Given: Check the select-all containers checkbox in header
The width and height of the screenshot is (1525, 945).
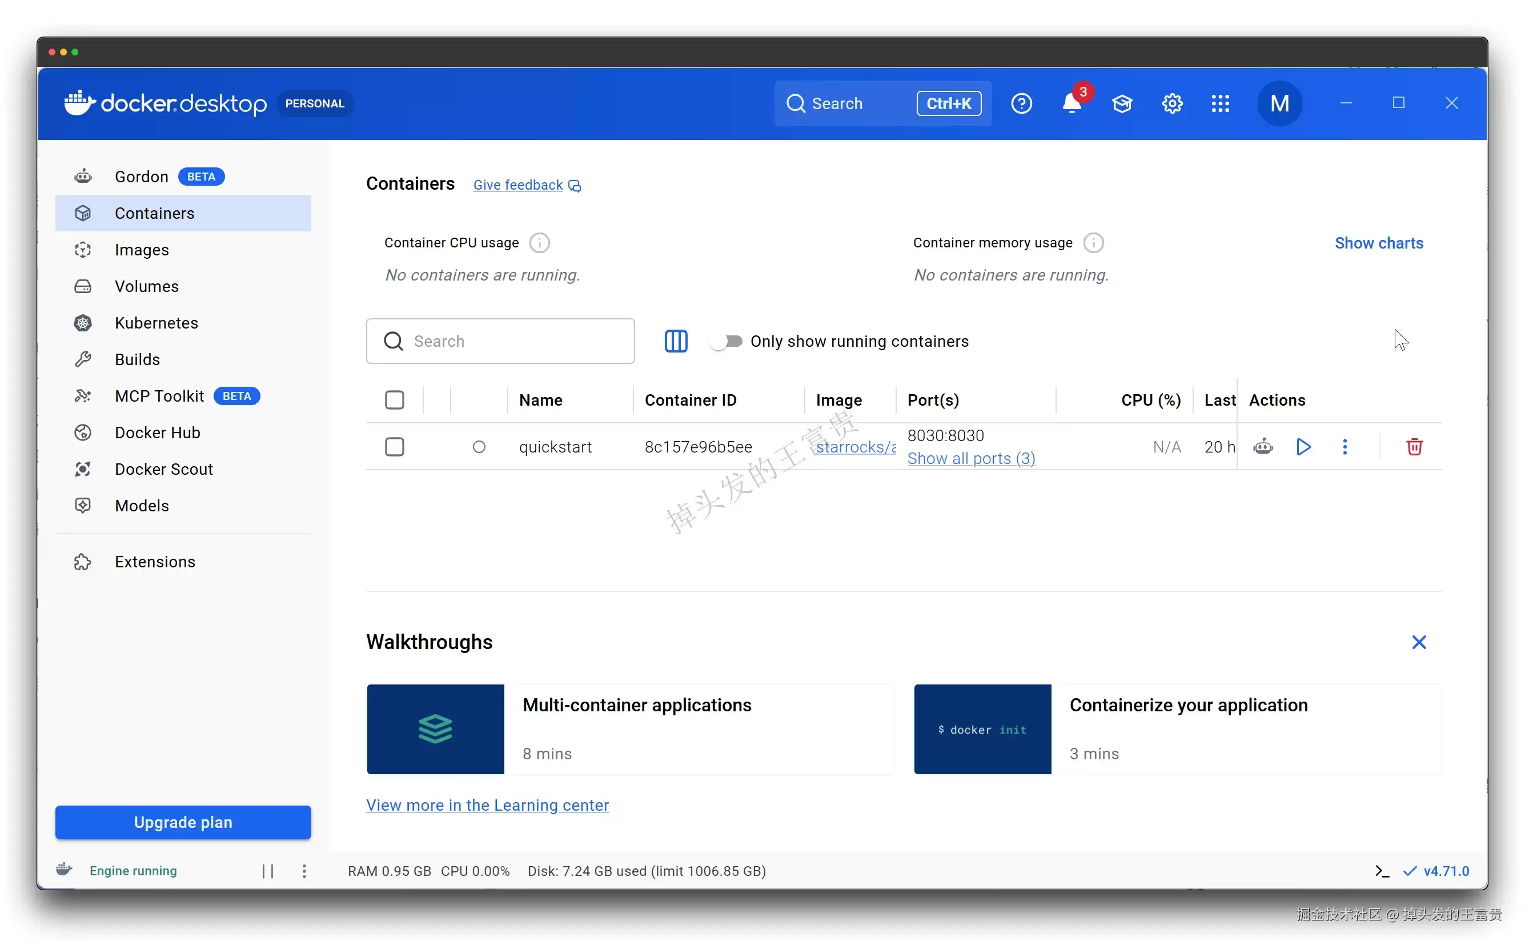Looking at the screenshot, I should click(x=394, y=400).
